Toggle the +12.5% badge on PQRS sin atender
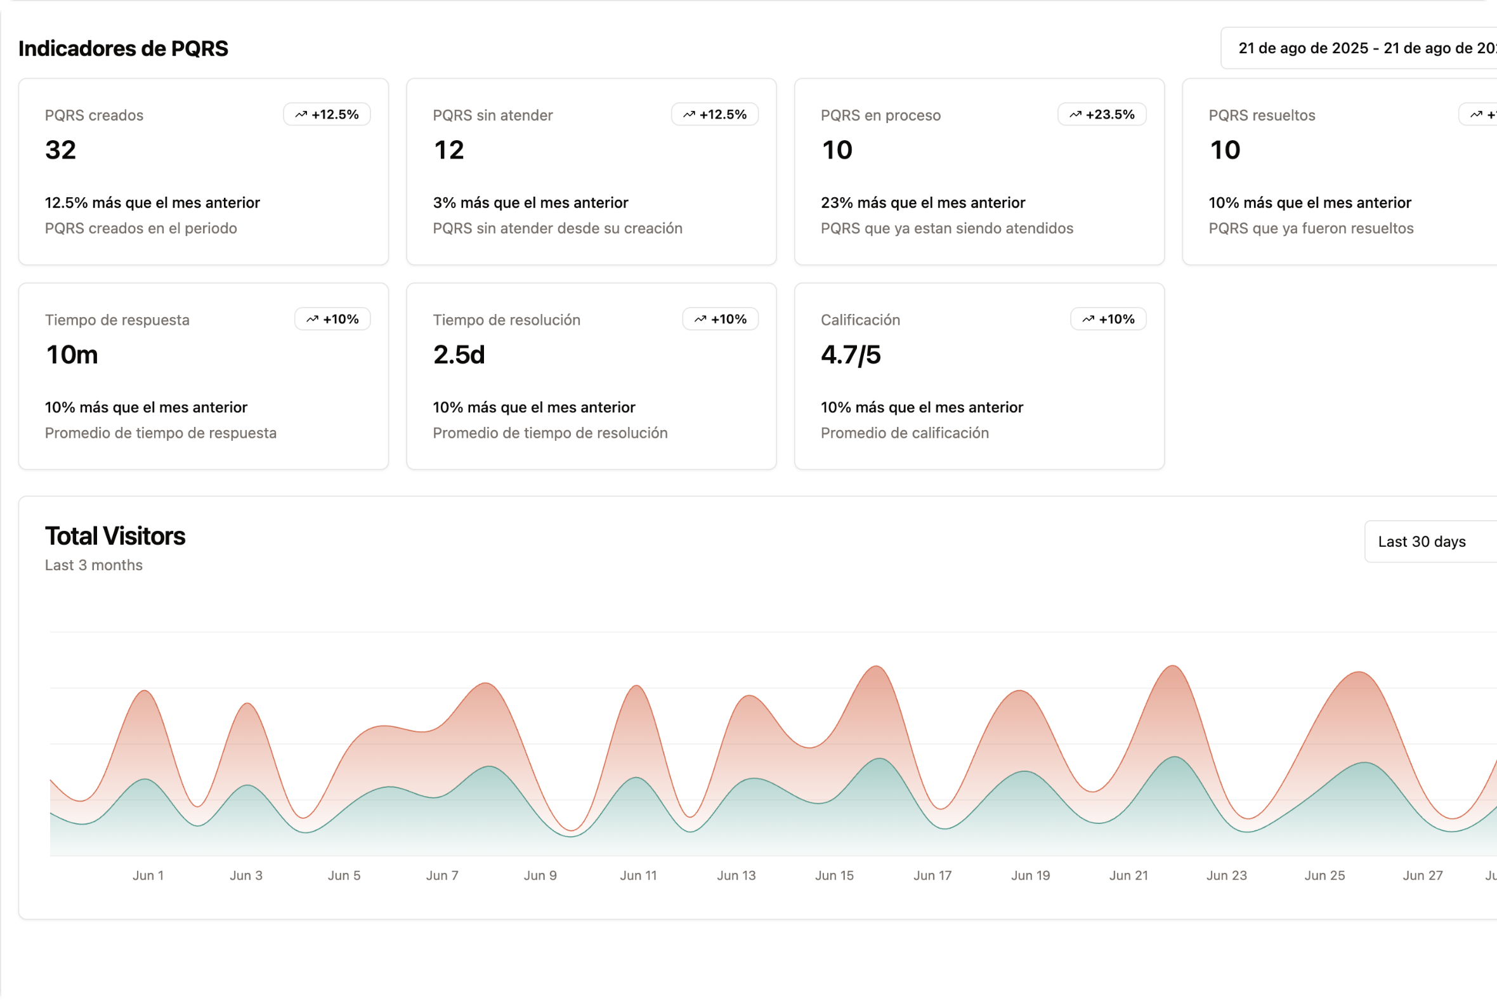Image resolution: width=1497 pixels, height=1006 pixels. coord(716,114)
